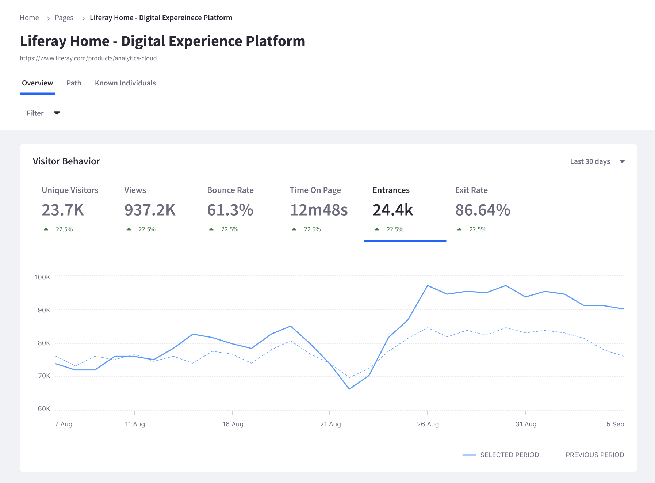Viewport: 655px width, 483px height.
Task: Click the '86.64%' exit rate value
Action: 483,210
